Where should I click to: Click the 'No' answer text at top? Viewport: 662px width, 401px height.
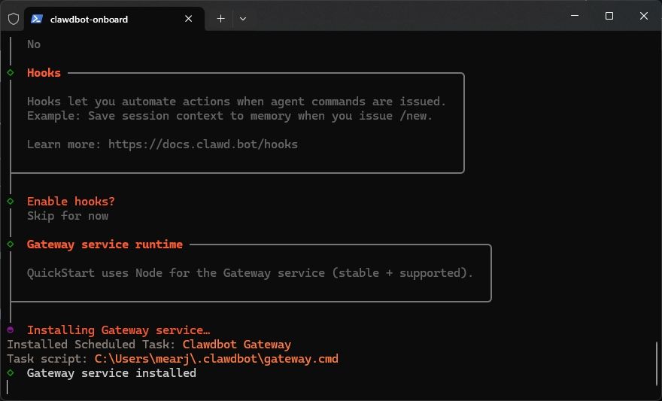point(34,44)
